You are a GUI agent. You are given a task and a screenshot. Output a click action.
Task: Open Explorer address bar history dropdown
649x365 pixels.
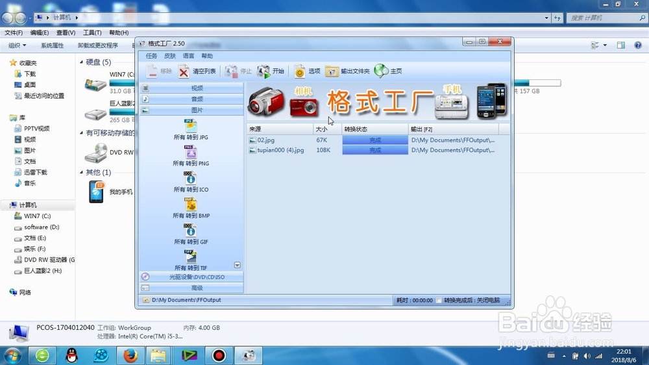(546, 18)
